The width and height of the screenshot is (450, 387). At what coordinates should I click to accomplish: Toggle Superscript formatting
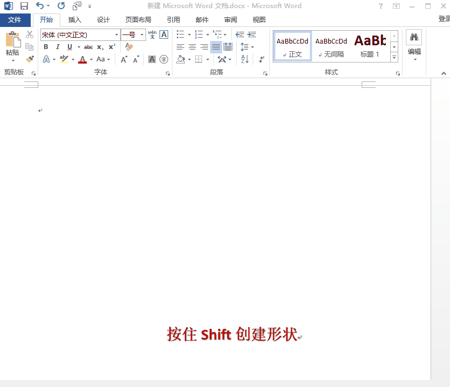click(x=112, y=47)
